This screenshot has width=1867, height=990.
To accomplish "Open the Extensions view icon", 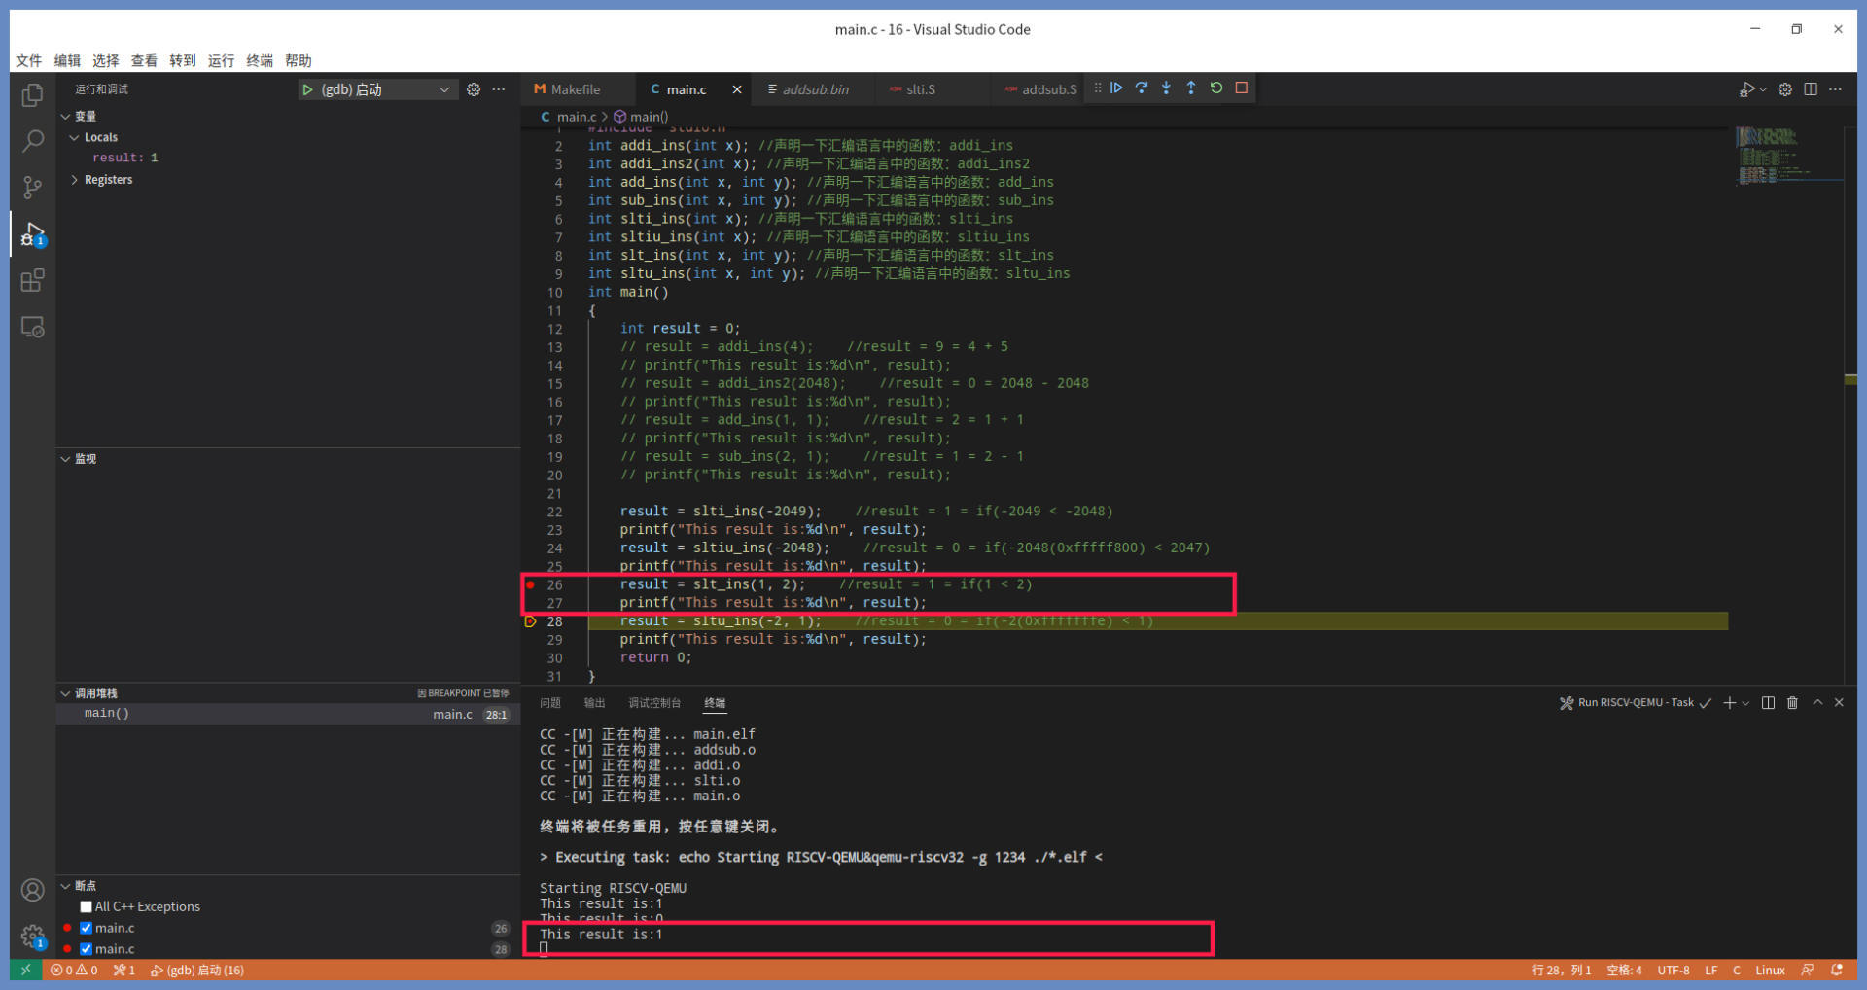I will [x=32, y=281].
